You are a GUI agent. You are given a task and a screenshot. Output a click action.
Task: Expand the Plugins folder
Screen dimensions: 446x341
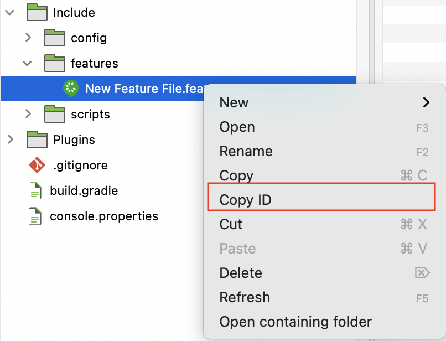coord(10,139)
